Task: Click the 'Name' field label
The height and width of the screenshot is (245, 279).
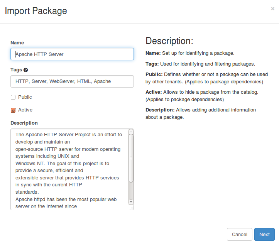Action: (x=17, y=42)
